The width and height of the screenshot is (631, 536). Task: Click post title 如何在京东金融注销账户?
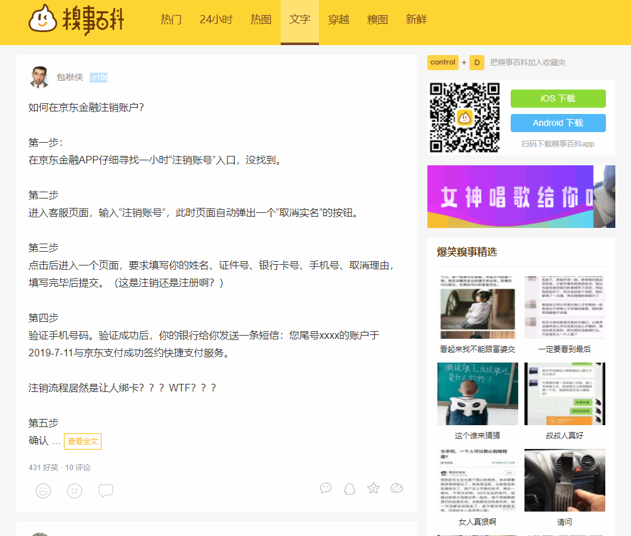pyautogui.click(x=86, y=107)
